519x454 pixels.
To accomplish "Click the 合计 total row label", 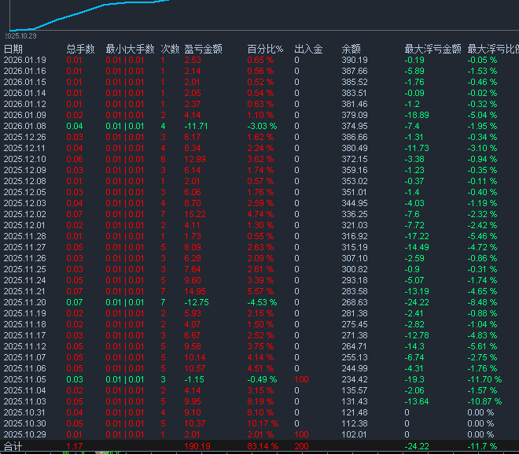I will tap(13, 446).
